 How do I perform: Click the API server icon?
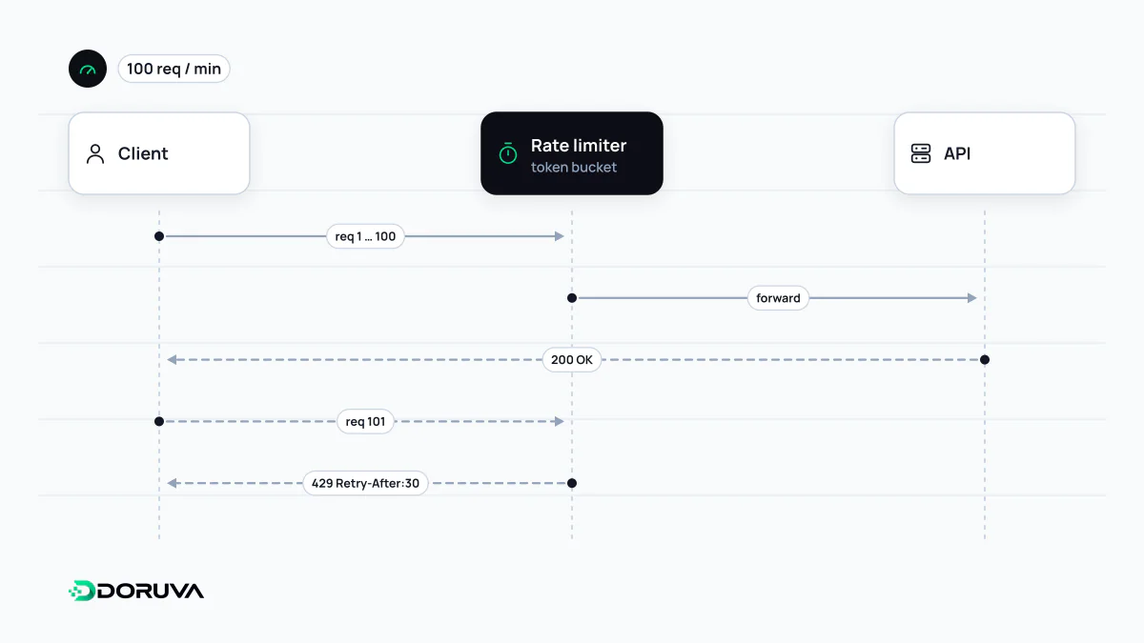[x=921, y=153]
